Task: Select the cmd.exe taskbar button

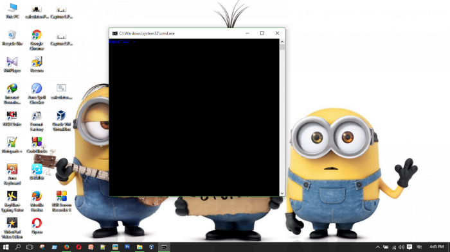Action: (164, 247)
